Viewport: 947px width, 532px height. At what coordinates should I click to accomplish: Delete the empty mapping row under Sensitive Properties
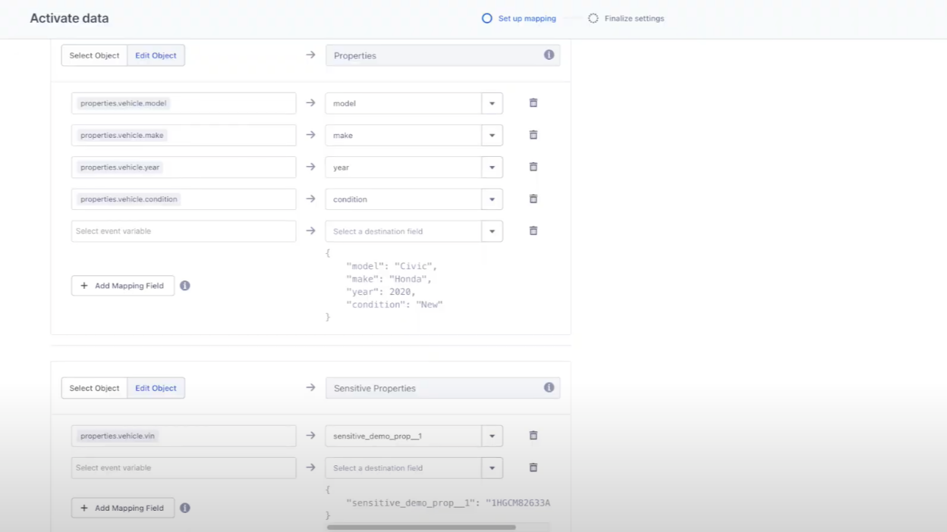[533, 468]
